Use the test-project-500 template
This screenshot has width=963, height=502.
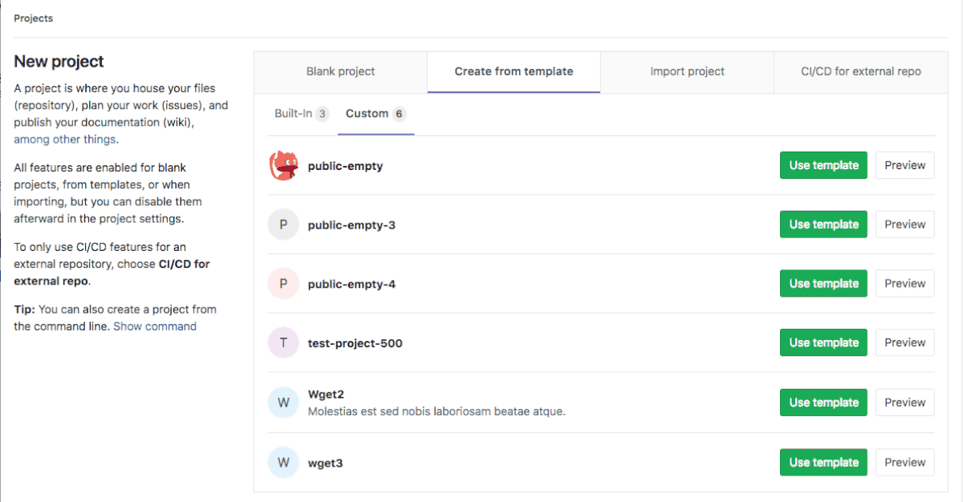(823, 342)
